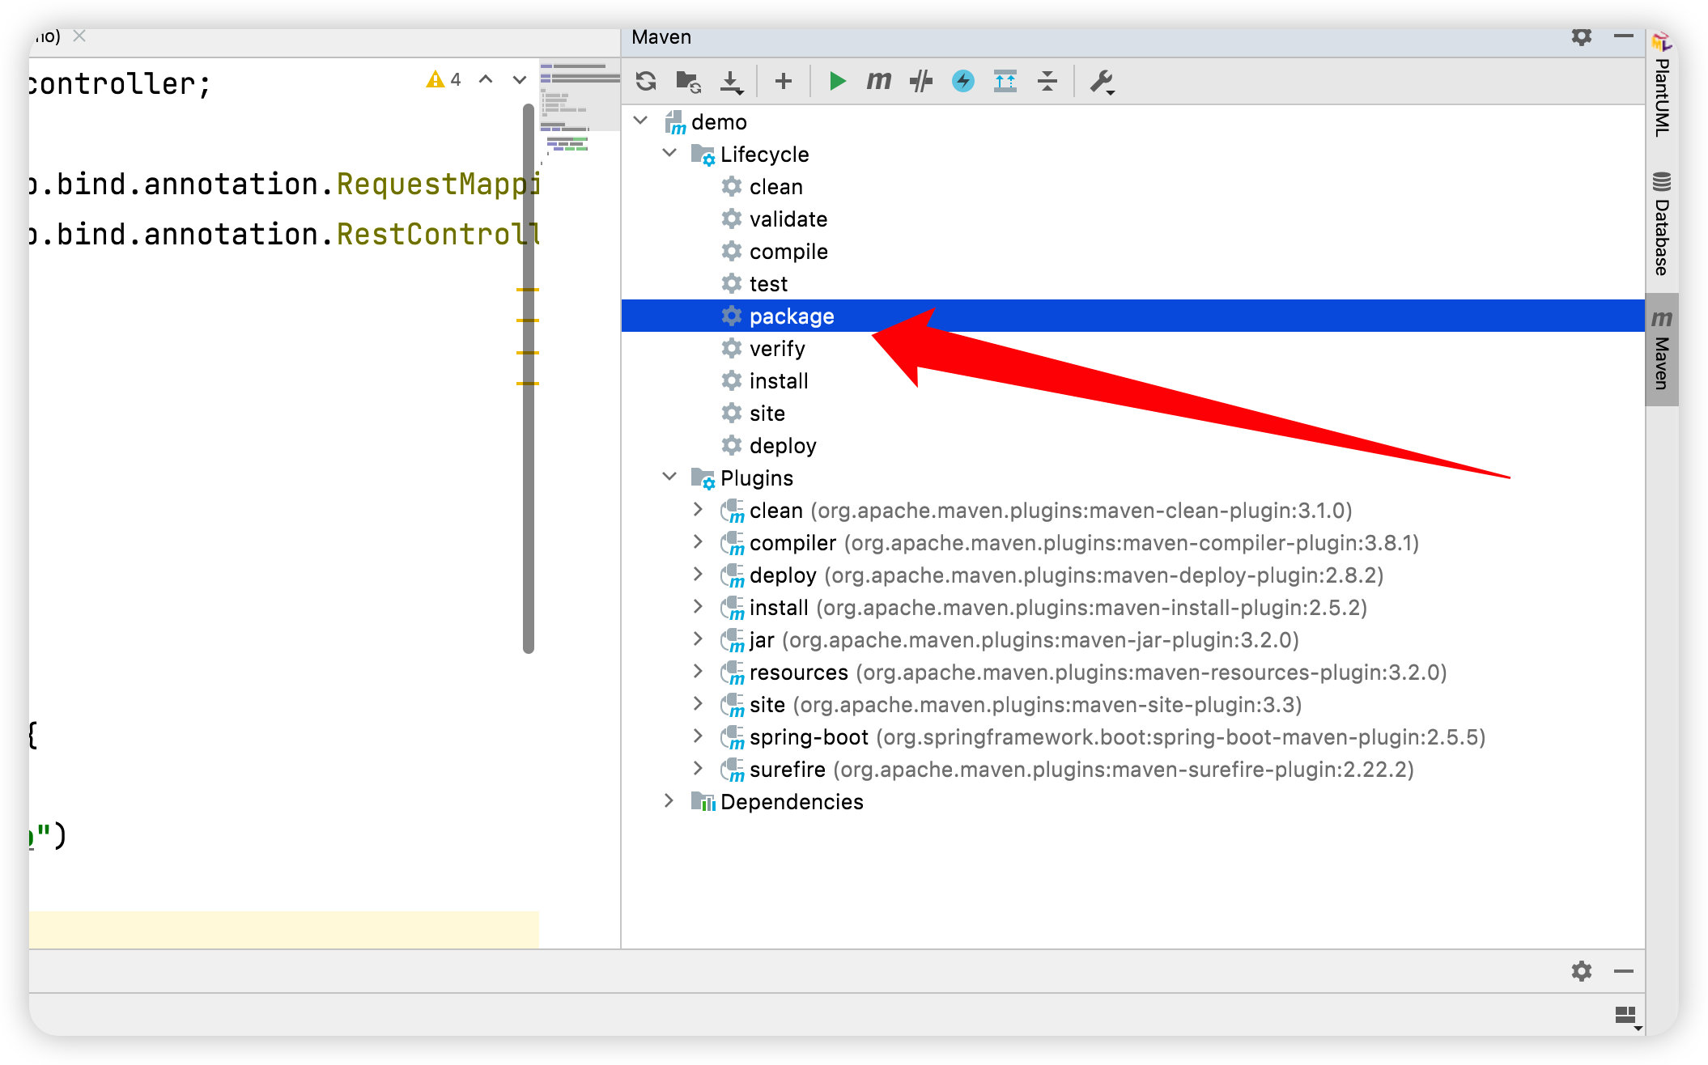Toggle Offline Mode lightning icon
The height and width of the screenshot is (1065, 1708).
click(962, 81)
